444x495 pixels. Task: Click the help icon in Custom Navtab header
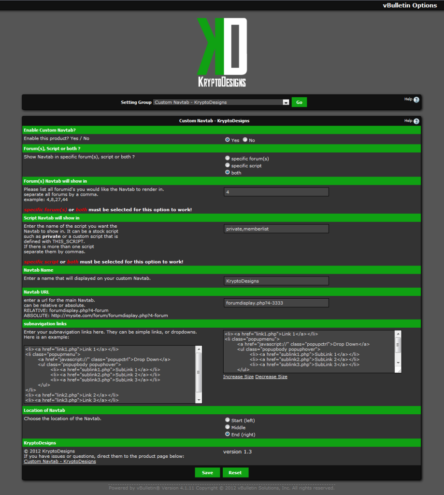click(416, 121)
